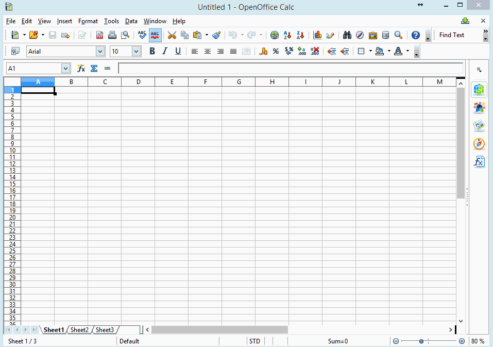Open dropdown next to Open icon

click(43, 35)
